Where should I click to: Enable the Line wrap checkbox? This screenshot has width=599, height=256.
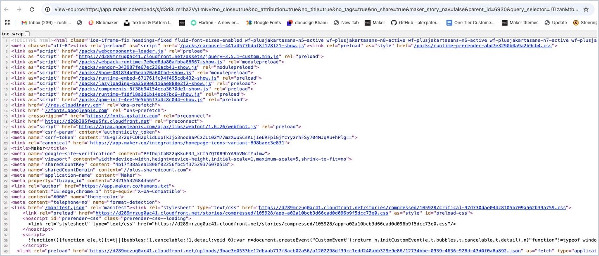27,34
